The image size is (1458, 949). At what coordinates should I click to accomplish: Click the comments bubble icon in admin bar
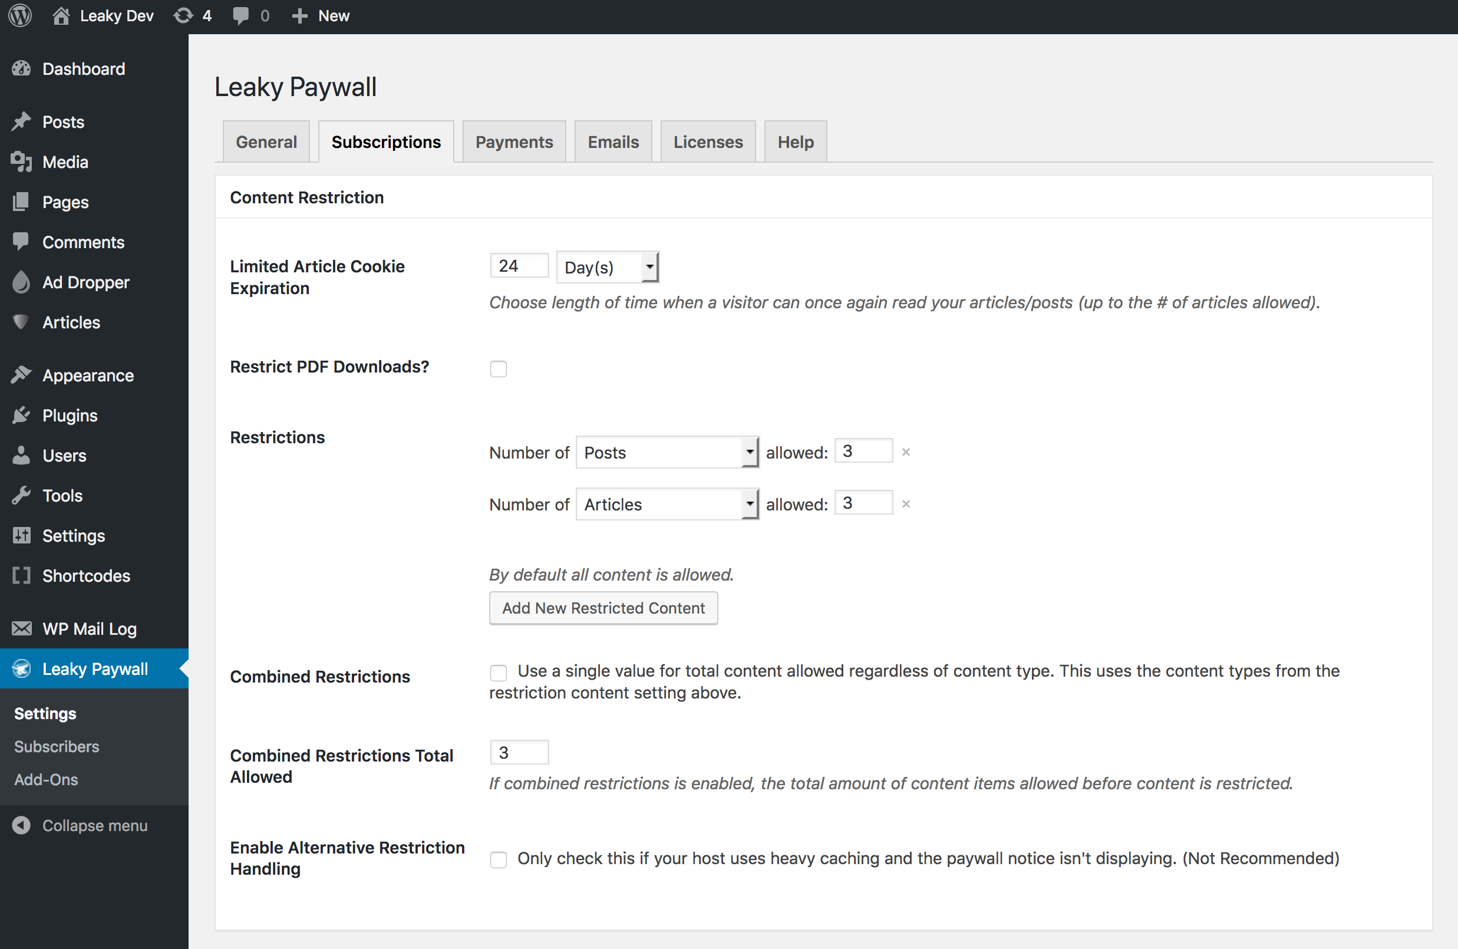coord(241,15)
